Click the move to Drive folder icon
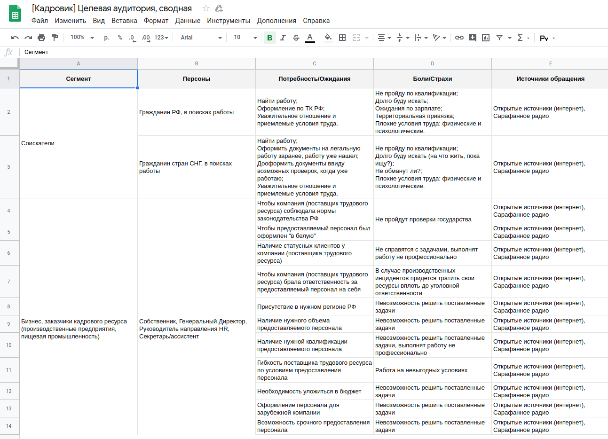This screenshot has width=608, height=439. point(219,8)
